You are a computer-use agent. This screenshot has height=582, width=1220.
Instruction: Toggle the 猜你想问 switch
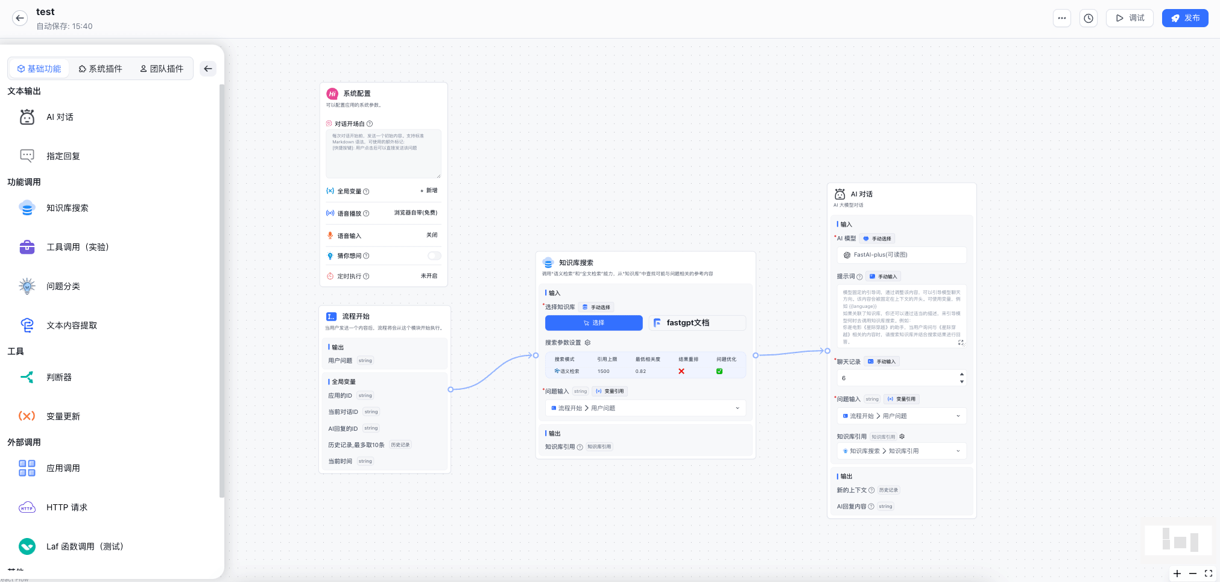(x=434, y=256)
